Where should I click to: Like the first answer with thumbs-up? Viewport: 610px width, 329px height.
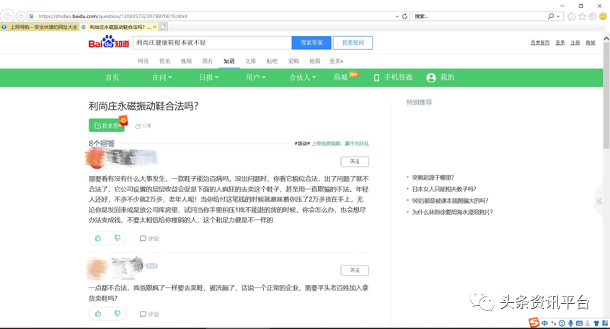coord(98,238)
